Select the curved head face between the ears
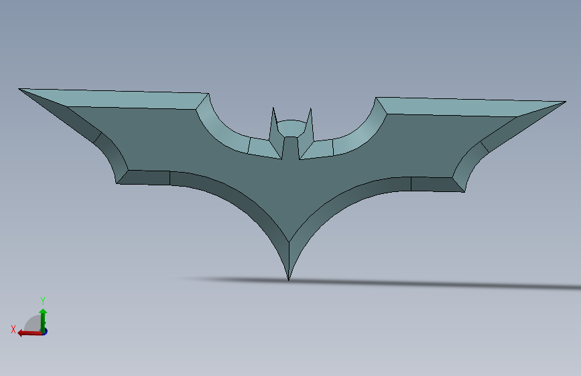Screen dimensions: 581x376 (x=291, y=128)
